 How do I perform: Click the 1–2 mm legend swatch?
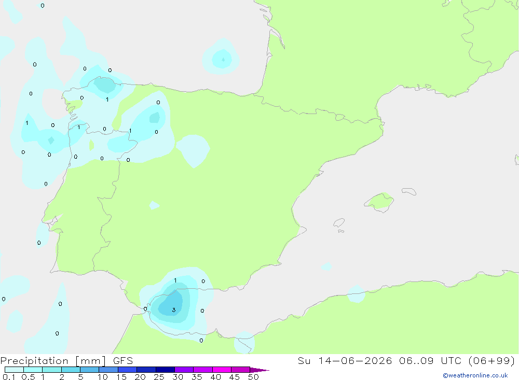pyautogui.click(x=52, y=370)
